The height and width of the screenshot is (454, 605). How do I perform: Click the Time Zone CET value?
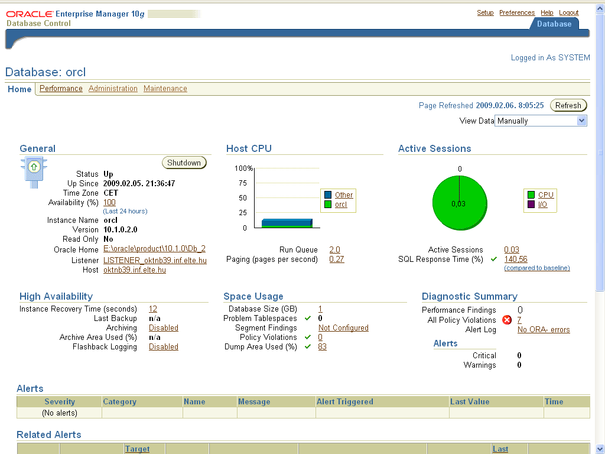110,193
